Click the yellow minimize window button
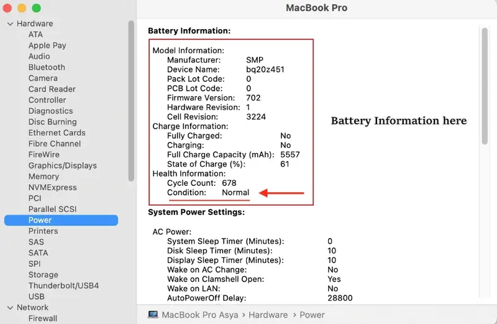This screenshot has height=324, width=497. [x=22, y=8]
